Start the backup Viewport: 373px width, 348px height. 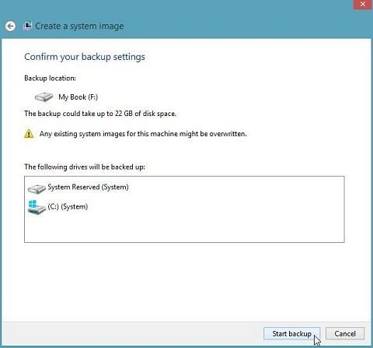(291, 333)
